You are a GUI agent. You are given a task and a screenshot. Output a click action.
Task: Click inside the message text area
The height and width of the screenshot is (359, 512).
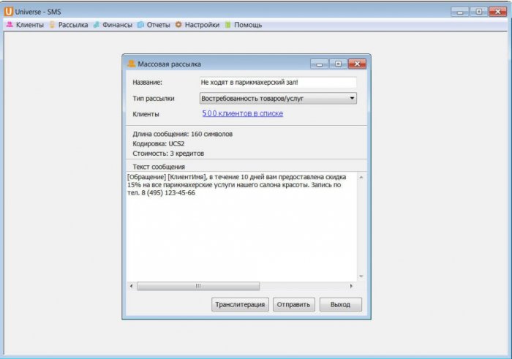pos(241,234)
